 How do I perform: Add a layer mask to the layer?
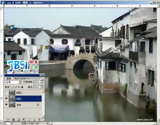[19, 120]
